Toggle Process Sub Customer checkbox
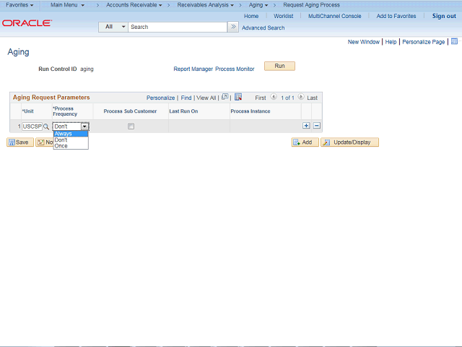The image size is (462, 347). pos(131,127)
